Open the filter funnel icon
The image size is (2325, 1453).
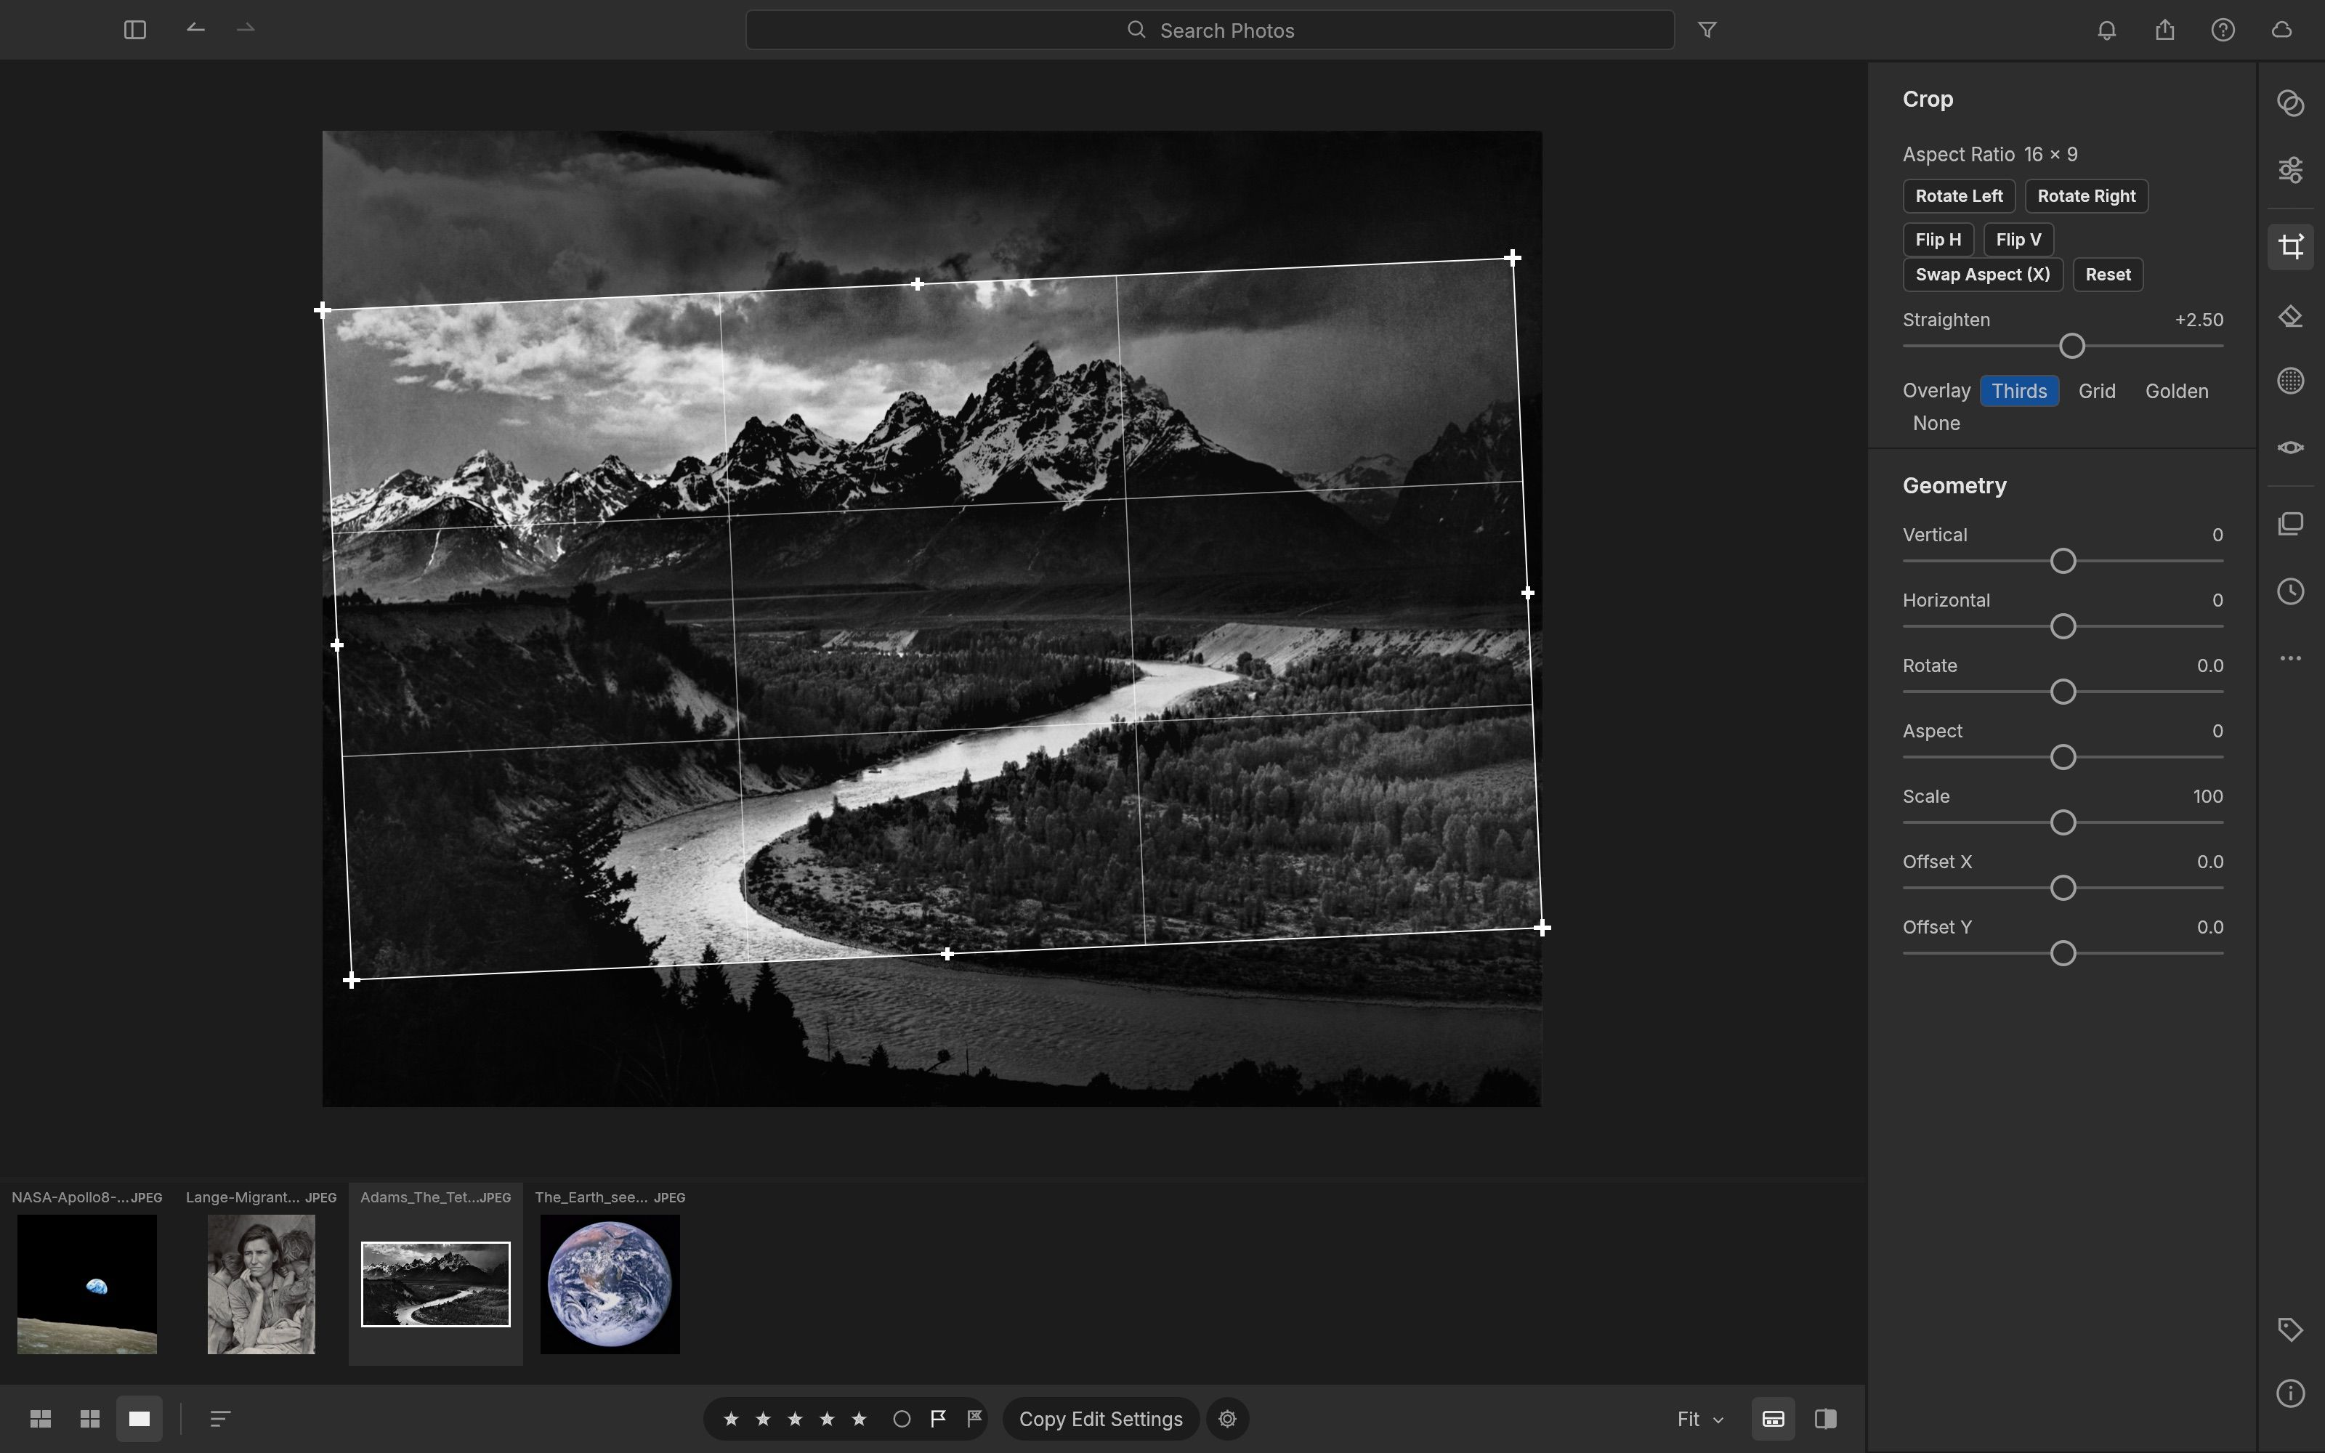pos(1707,30)
